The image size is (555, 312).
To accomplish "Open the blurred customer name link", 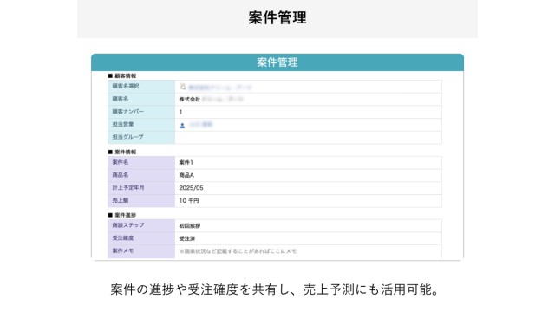I will coord(219,87).
